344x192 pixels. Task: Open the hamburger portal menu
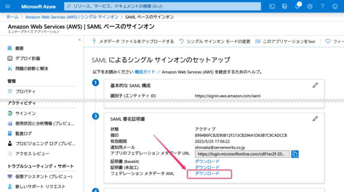click(x=7, y=6)
